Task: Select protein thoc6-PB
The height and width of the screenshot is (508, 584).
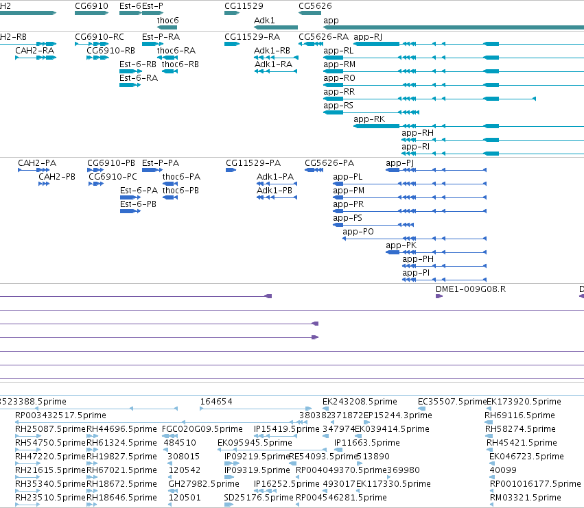Action: coord(180,191)
